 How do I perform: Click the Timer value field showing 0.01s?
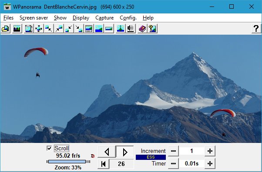pyautogui.click(x=191, y=163)
